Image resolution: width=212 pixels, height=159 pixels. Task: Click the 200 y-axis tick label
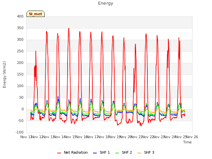(20, 63)
